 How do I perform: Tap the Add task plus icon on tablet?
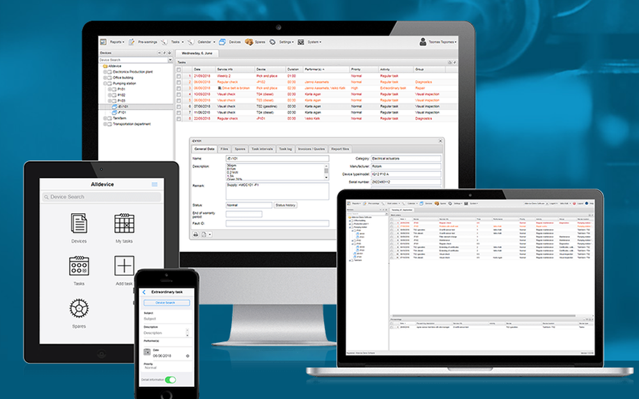pyautogui.click(x=125, y=266)
